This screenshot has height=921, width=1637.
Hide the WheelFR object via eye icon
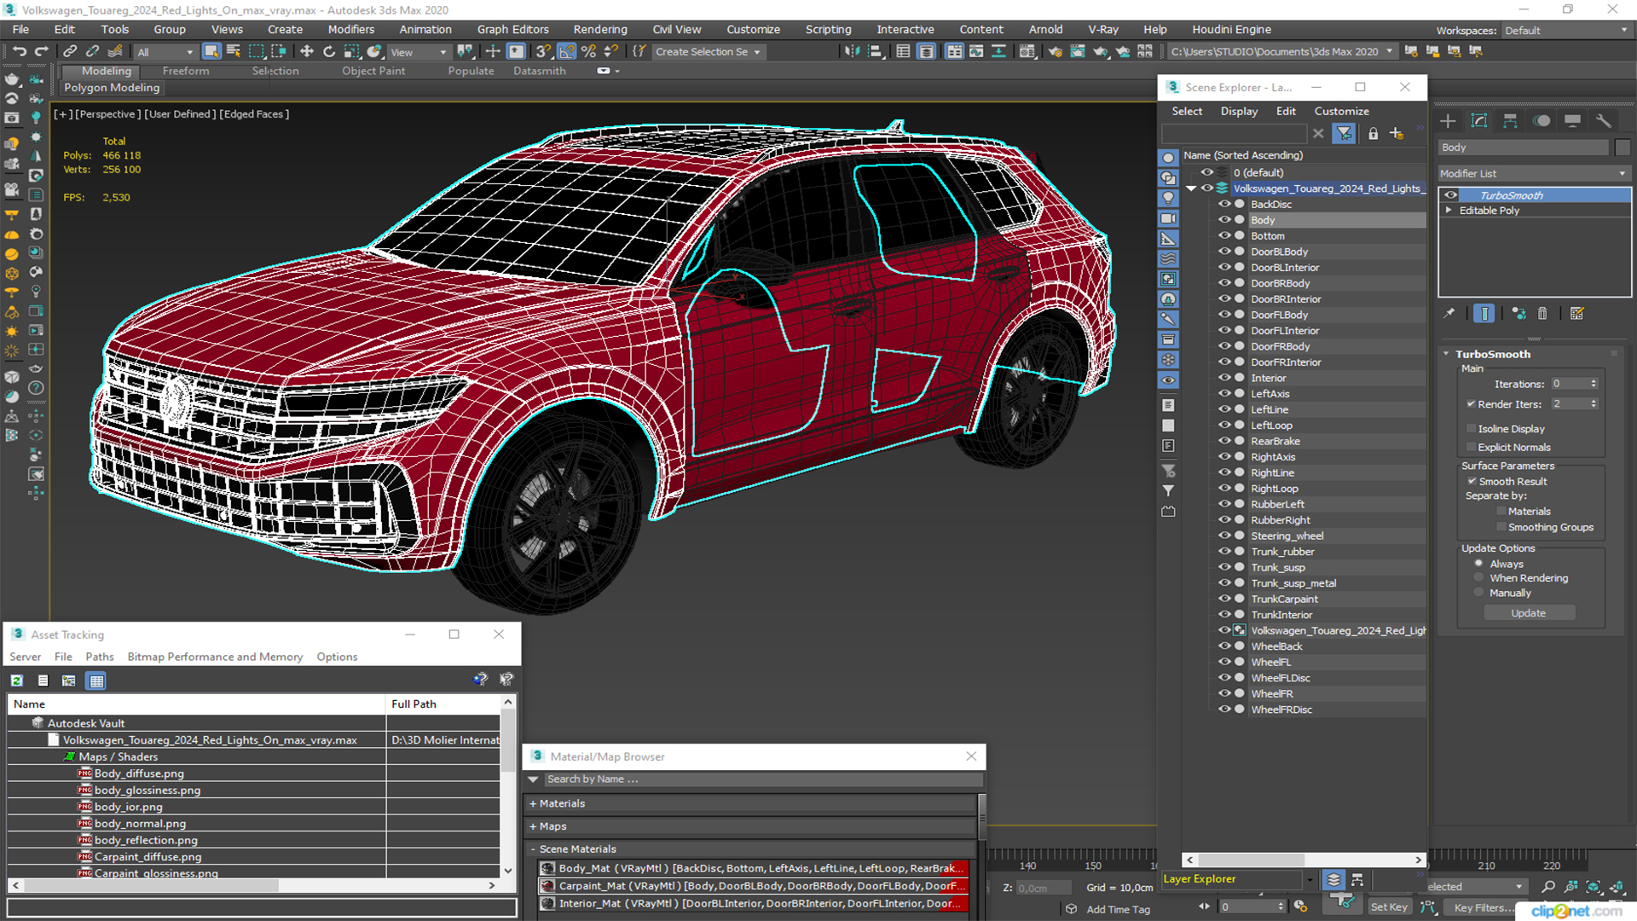coord(1223,693)
